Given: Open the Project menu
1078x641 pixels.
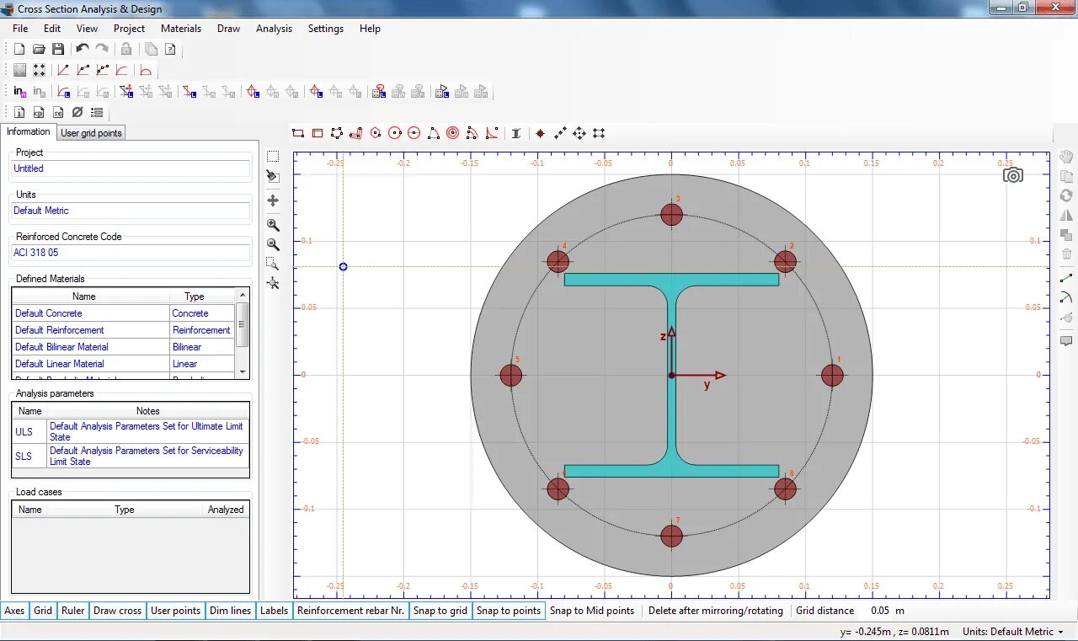Looking at the screenshot, I should (x=129, y=28).
